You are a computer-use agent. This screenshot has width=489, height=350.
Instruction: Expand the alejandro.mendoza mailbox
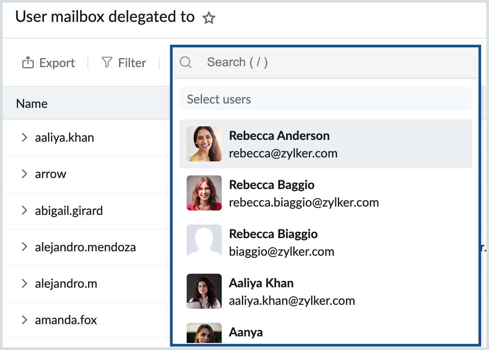[25, 247]
